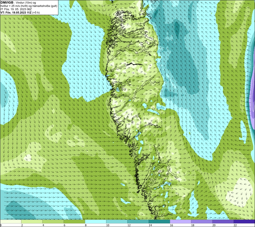Click the light cyan 8–10 m/s legend swatch
The image size is (255, 227).
pos(96,222)
